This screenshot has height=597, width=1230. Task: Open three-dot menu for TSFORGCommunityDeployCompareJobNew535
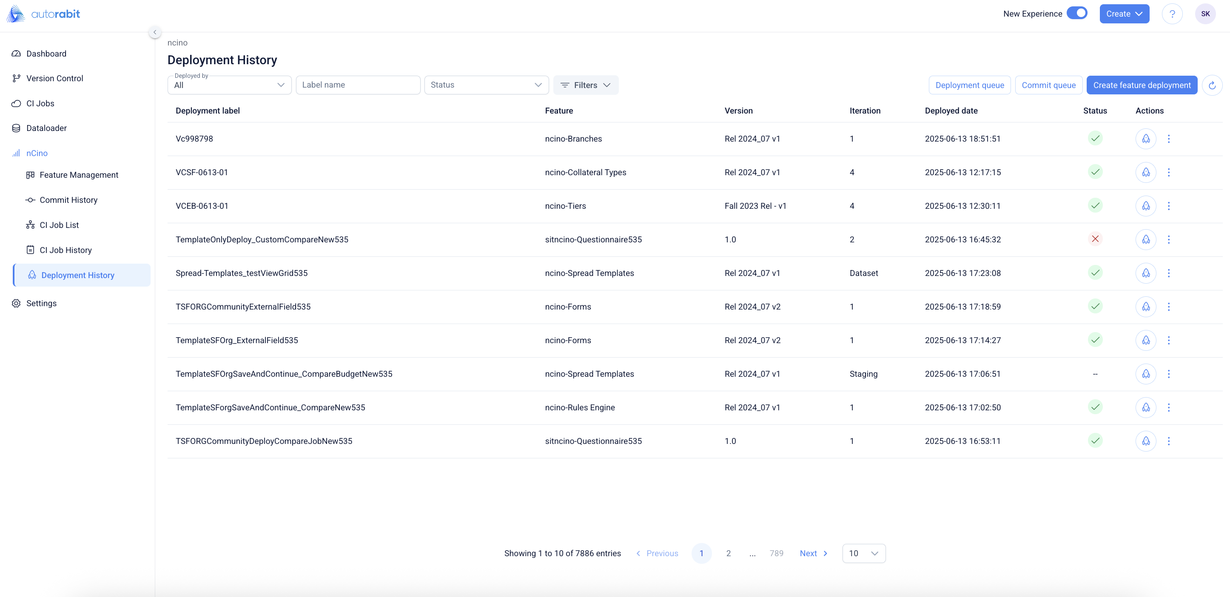[1168, 441]
